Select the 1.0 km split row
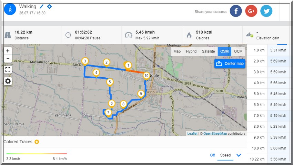 269,50
